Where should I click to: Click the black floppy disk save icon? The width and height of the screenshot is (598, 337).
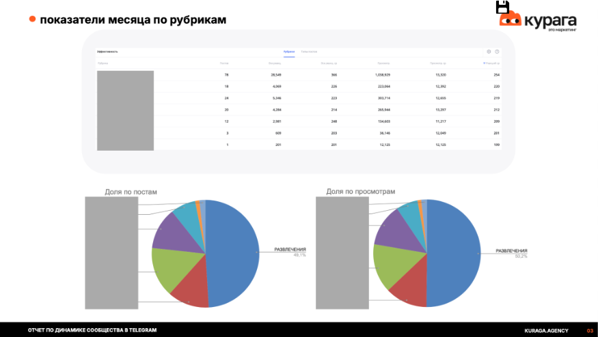click(x=502, y=8)
